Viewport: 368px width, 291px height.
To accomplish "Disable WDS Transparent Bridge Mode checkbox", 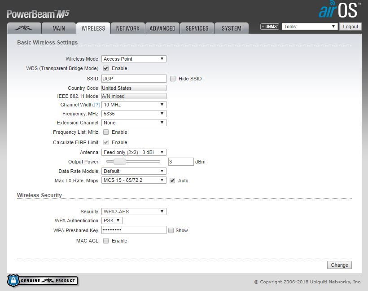I will 106,68.
